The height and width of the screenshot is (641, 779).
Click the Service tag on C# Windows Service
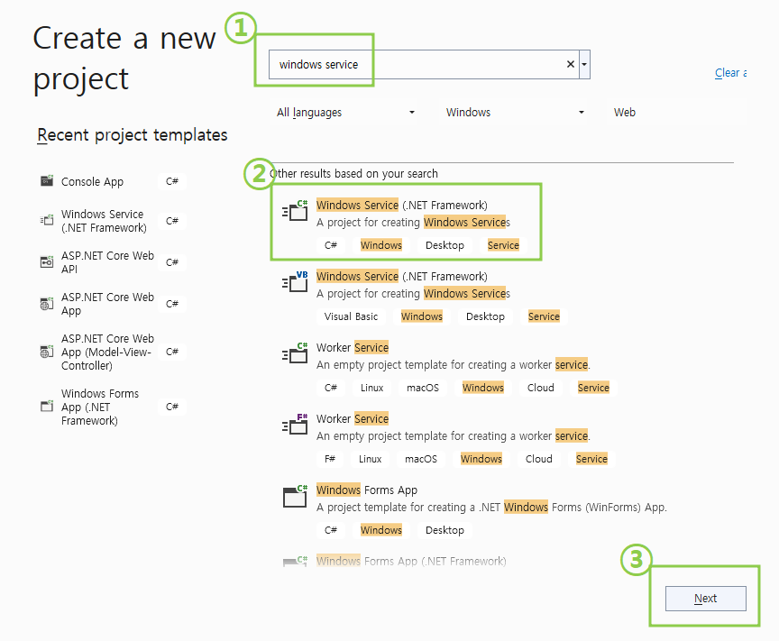(x=503, y=245)
